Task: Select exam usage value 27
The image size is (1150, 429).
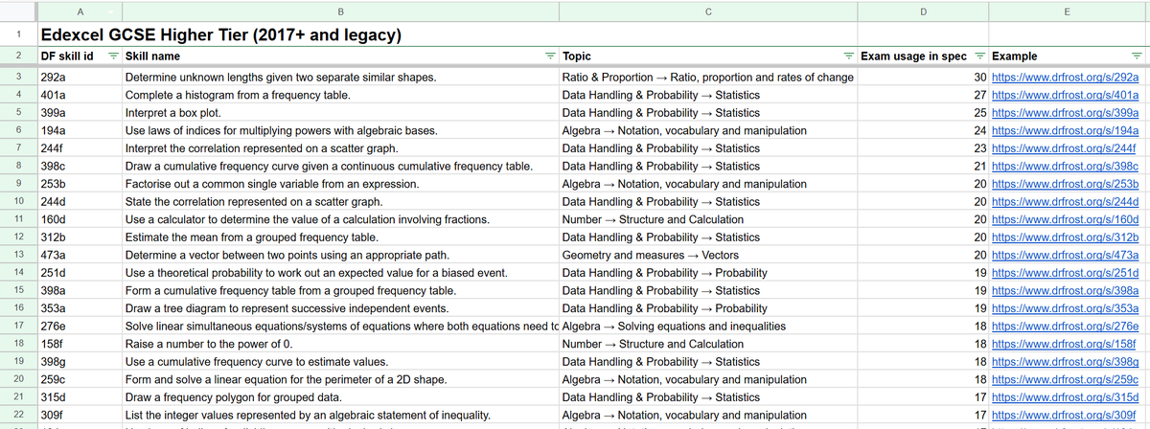Action: click(922, 96)
